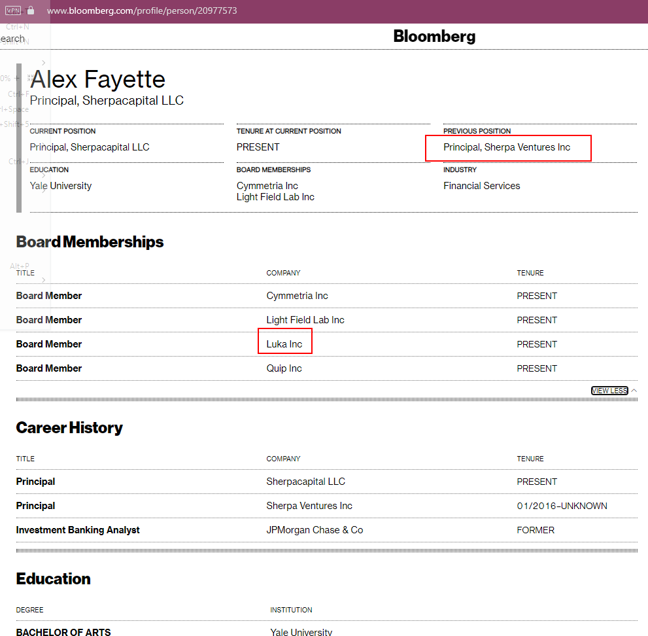
Task: Click the VPN badge in the address bar
Action: [x=13, y=10]
